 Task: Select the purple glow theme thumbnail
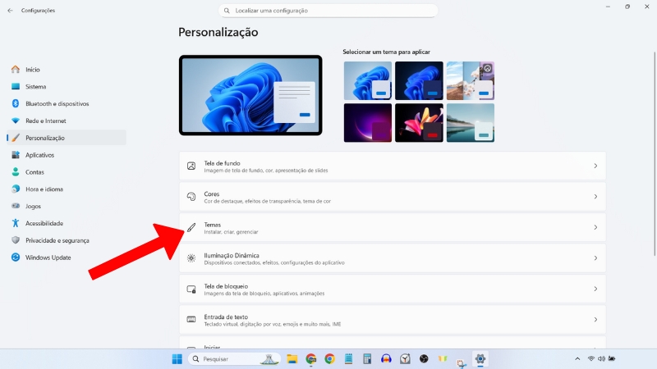point(368,122)
